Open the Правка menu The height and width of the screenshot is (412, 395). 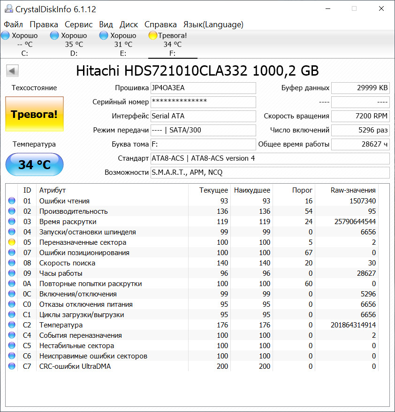click(44, 24)
